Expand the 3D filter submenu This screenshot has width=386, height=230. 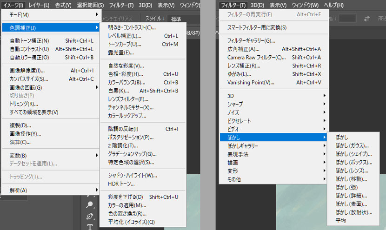274,96
